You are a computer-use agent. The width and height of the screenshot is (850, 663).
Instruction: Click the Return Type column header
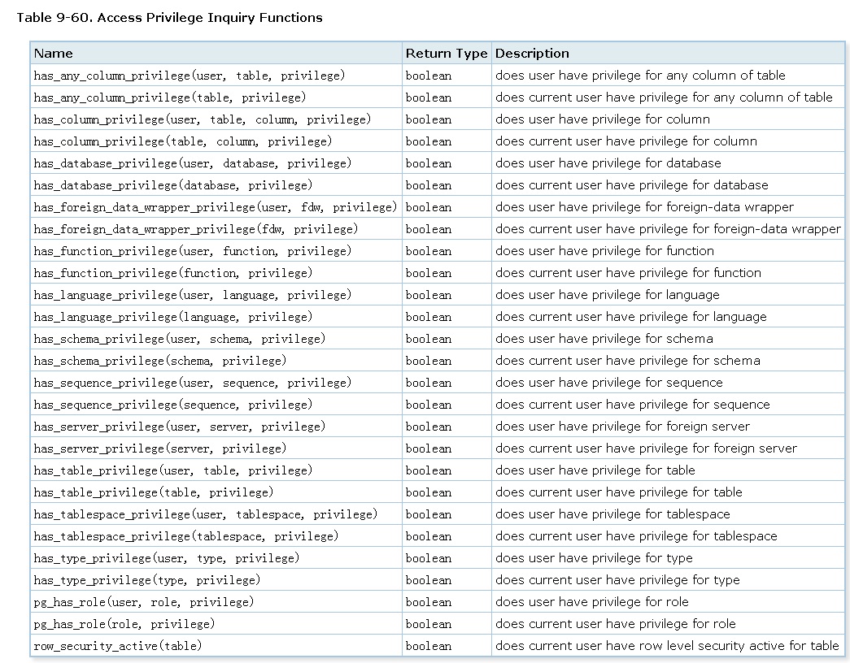pos(446,54)
